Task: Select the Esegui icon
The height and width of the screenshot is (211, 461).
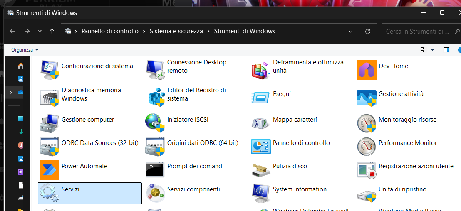Action: point(261,98)
